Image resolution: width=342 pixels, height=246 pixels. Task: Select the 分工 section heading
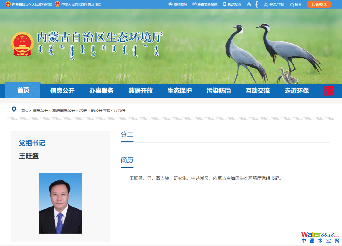coord(127,135)
